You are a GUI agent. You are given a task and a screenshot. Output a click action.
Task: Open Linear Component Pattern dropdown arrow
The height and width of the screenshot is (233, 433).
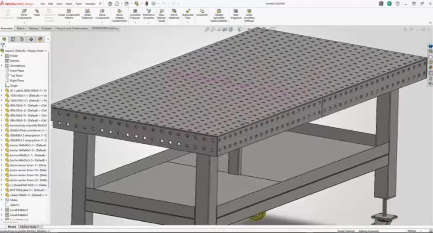69,22
